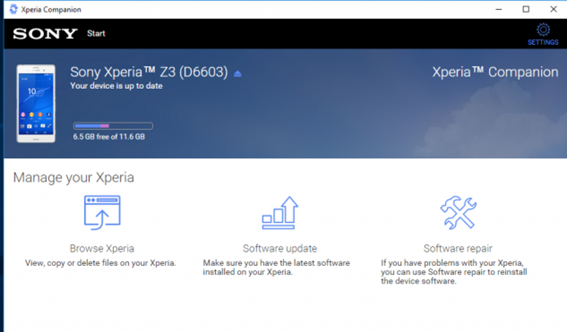Select the Start tab in the header
This screenshot has width=567, height=332.
[96, 33]
